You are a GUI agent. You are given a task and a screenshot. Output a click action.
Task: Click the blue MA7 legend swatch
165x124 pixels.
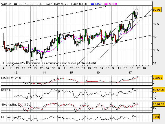(92, 4)
